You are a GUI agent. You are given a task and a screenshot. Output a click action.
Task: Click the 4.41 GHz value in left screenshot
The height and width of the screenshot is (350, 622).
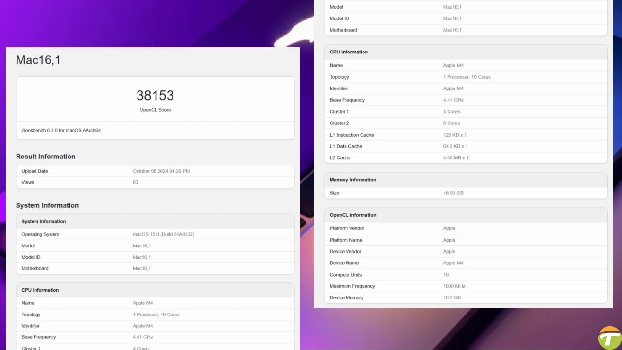coord(143,337)
